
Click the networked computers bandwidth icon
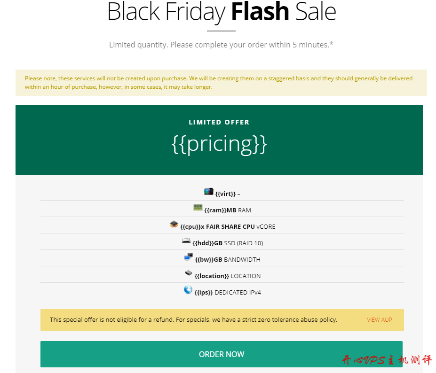click(x=189, y=257)
